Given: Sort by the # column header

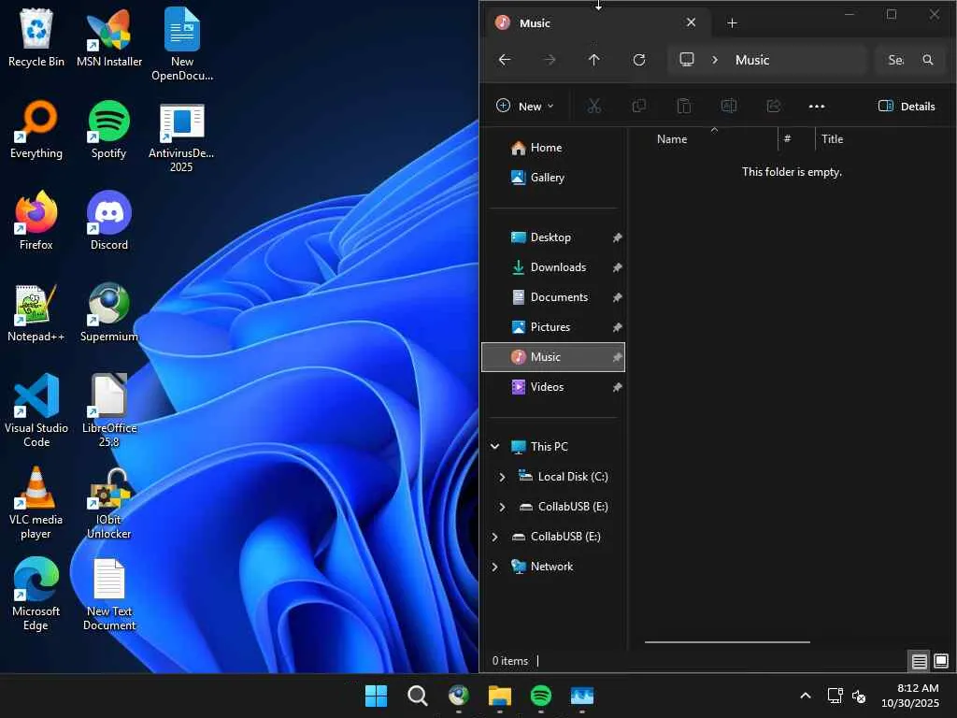Looking at the screenshot, I should [x=796, y=139].
